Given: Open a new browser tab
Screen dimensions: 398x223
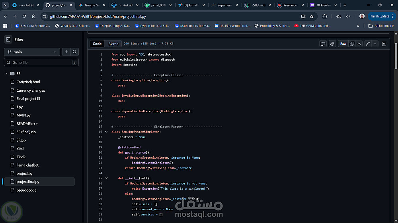Looking at the screenshot, I should tap(345, 5).
